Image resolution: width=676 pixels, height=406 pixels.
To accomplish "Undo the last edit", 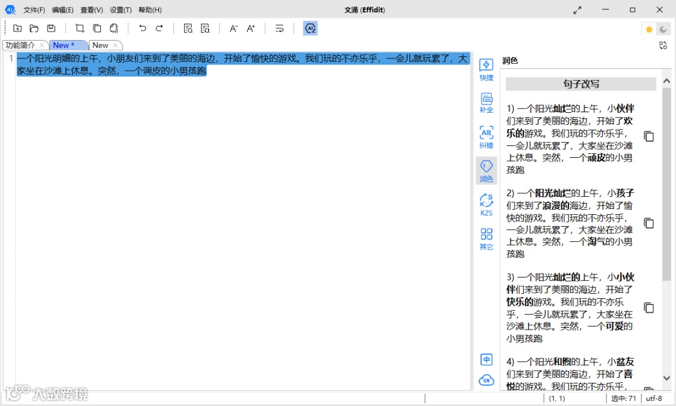I will tap(142, 28).
